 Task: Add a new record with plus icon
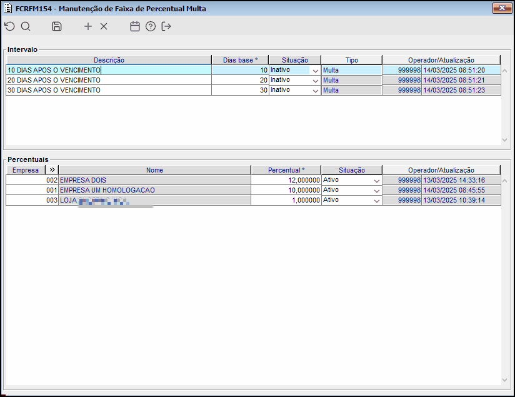click(x=88, y=26)
